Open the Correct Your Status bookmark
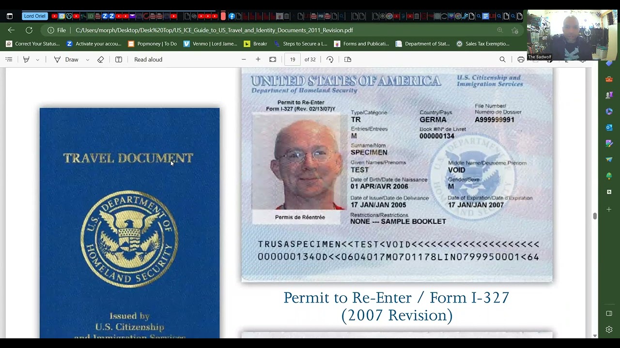620x348 pixels. [33, 43]
